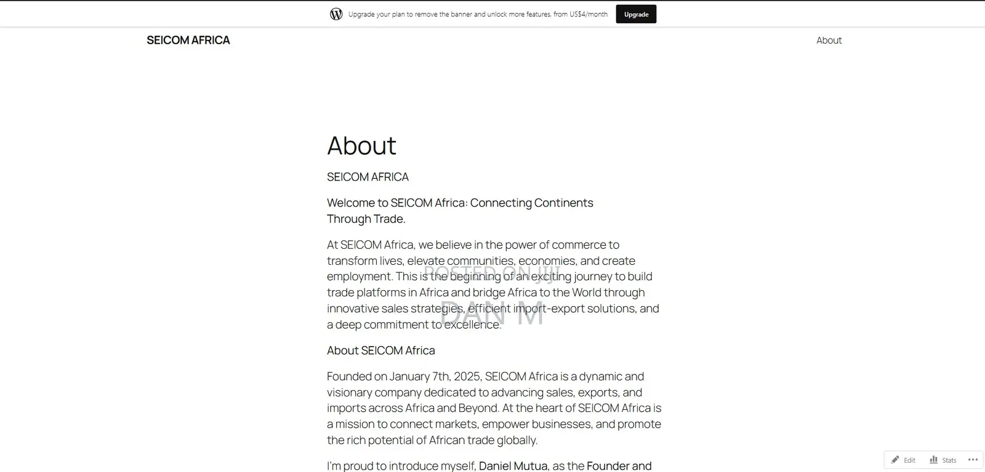This screenshot has height=472, width=985.
Task: Click the paragraph starting 'At SEICOM Africa, we believe'
Action: click(493, 285)
